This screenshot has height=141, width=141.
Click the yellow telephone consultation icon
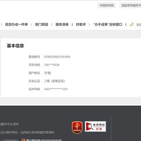tap(131, 24)
